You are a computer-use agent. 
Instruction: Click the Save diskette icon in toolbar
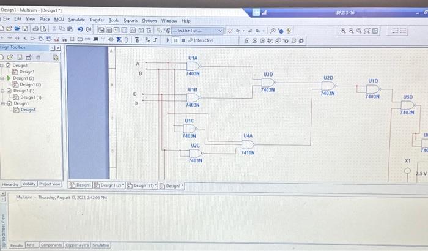click(25, 29)
